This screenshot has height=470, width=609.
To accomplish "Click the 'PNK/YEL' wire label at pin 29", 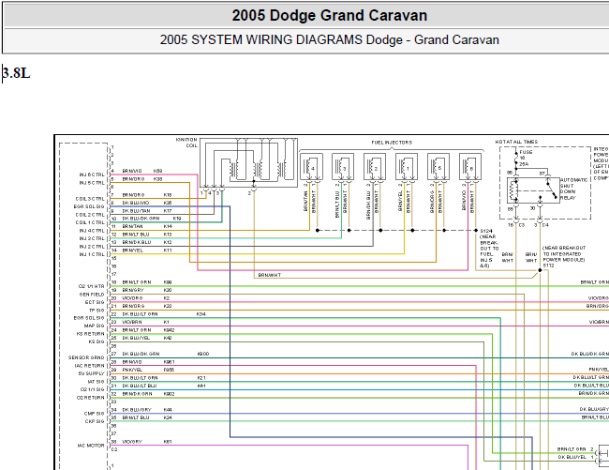I will coord(132,370).
